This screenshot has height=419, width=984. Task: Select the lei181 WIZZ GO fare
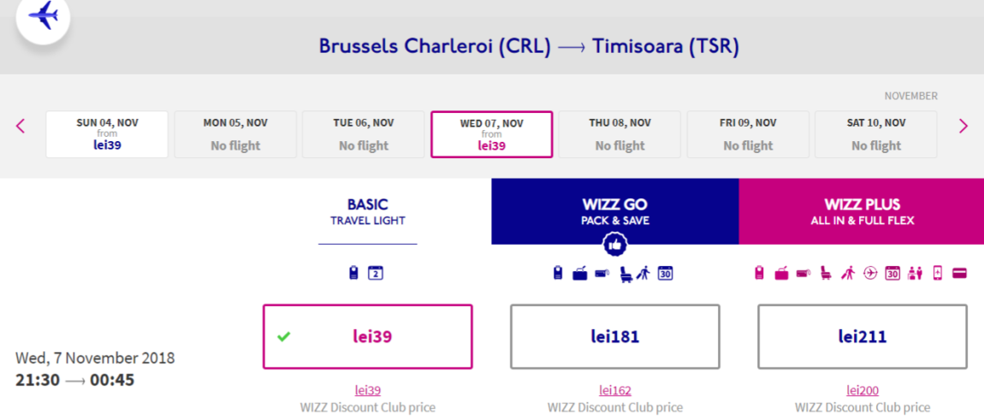pyautogui.click(x=614, y=337)
